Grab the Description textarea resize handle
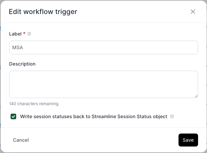The width and height of the screenshot is (207, 153). pos(196,96)
